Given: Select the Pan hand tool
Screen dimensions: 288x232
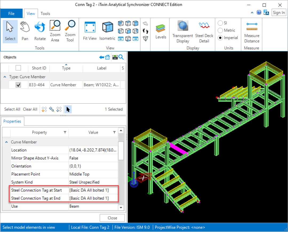Looking at the screenshot, I should click(25, 31).
